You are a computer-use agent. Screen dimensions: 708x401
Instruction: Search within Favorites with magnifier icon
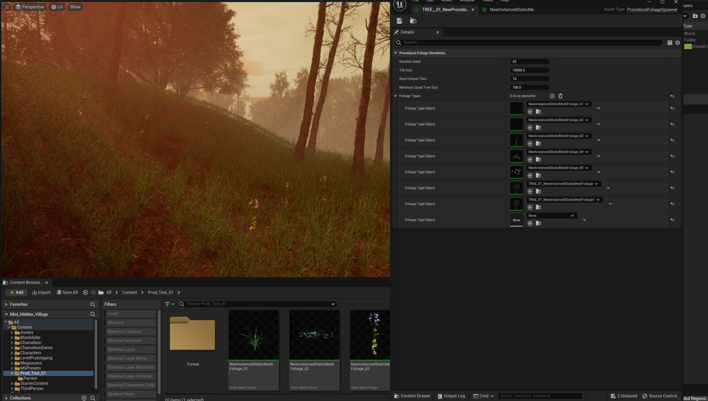[x=92, y=304]
